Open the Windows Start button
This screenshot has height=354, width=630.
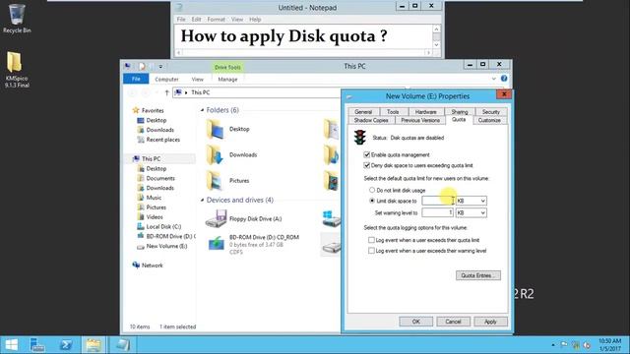(x=12, y=345)
